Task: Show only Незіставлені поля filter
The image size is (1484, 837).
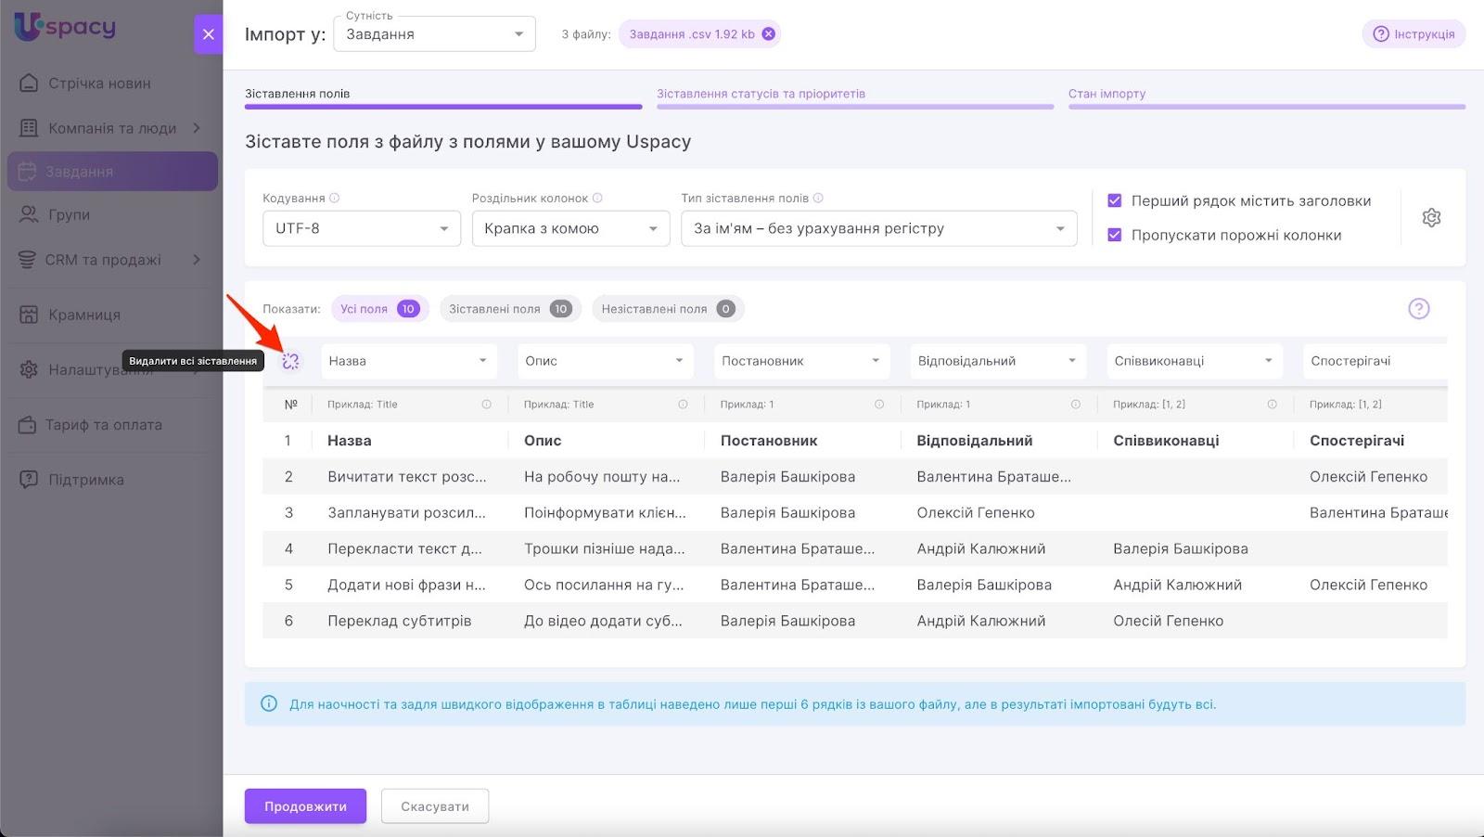Action: pyautogui.click(x=667, y=309)
